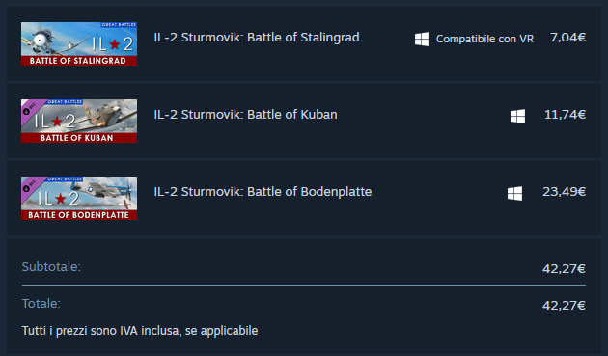The width and height of the screenshot is (608, 356).
Task: Click the Subtotale label
Action: click(x=51, y=267)
